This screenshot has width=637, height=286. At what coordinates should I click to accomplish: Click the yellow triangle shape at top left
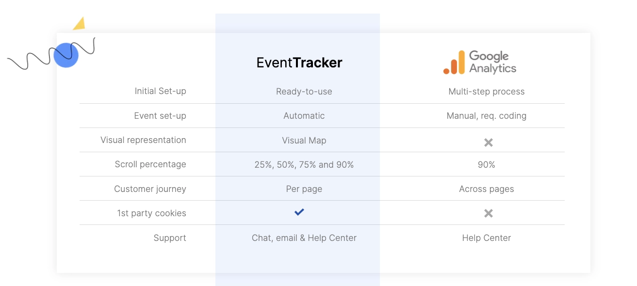pyautogui.click(x=80, y=23)
